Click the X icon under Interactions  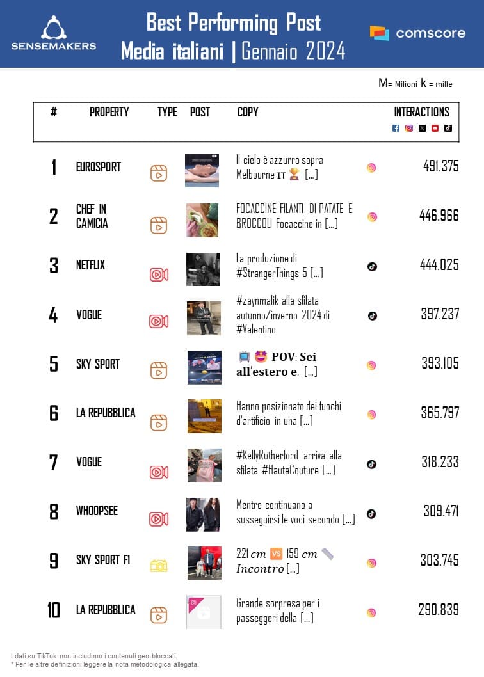pos(422,128)
